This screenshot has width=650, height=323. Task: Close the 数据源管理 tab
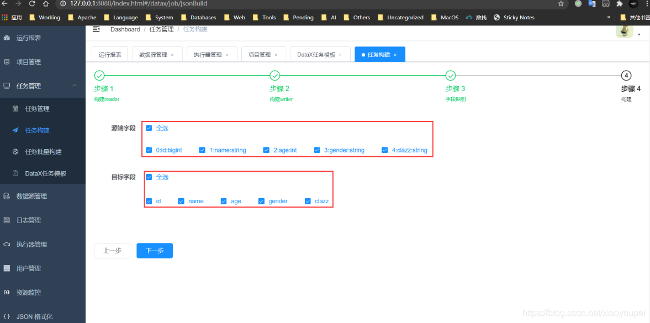(x=172, y=55)
